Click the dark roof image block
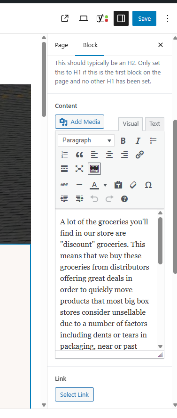Image resolution: width=177 pixels, height=418 pixels. pos(15,164)
